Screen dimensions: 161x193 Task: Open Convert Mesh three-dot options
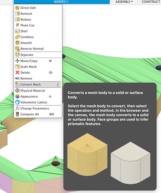[x=58, y=85]
